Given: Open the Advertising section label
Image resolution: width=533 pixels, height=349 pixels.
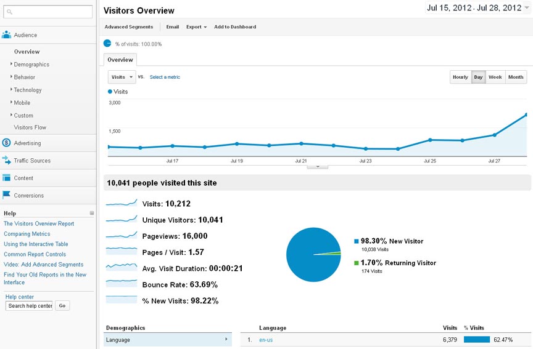Looking at the screenshot, I should [27, 143].
